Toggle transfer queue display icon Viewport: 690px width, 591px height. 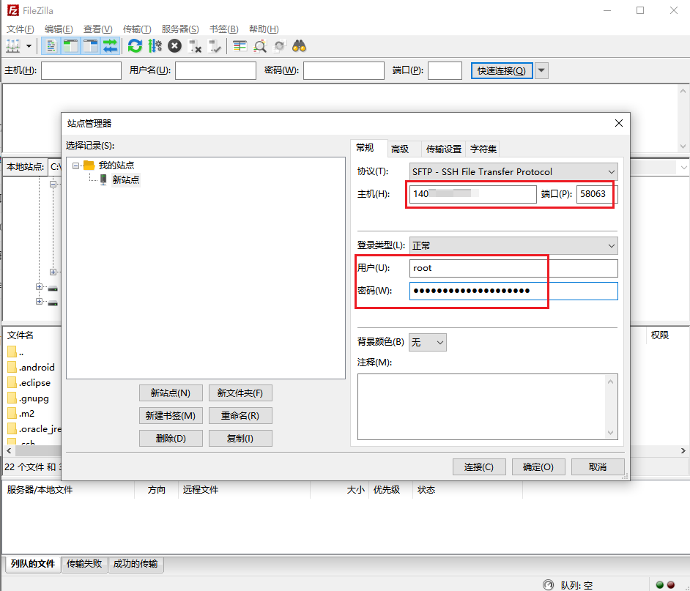(x=110, y=45)
